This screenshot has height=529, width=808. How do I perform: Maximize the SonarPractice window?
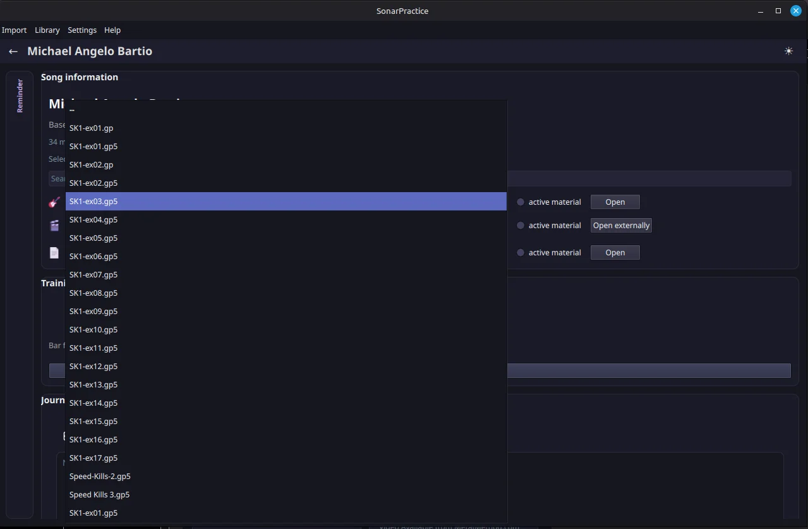click(778, 11)
